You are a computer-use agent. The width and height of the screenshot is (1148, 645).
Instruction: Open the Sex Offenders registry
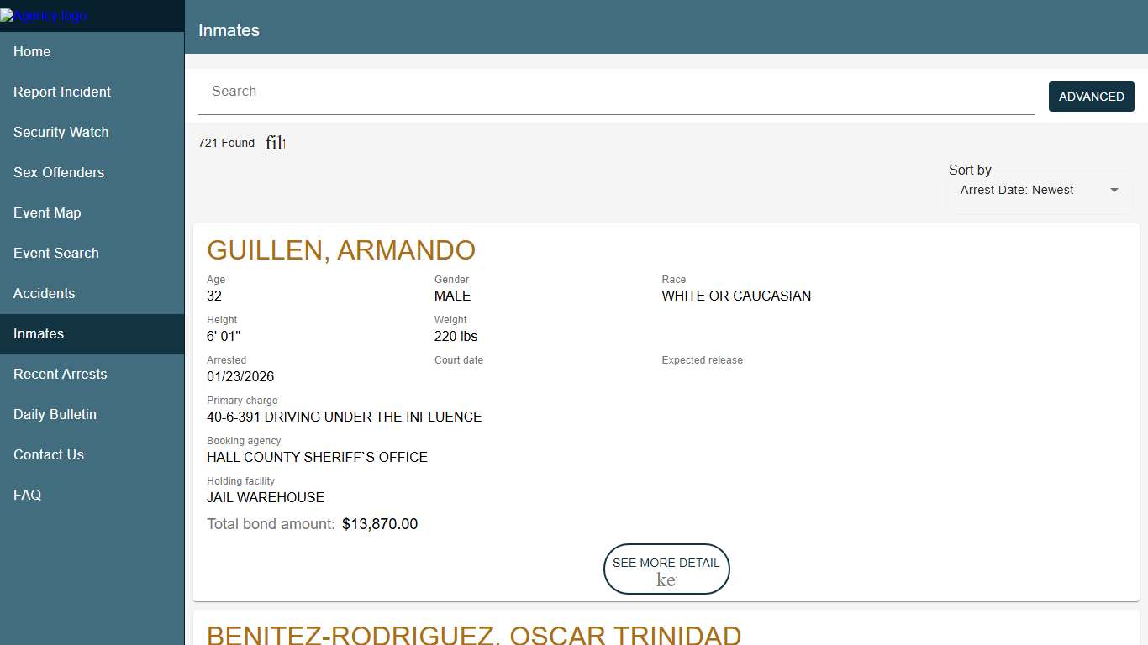(58, 172)
